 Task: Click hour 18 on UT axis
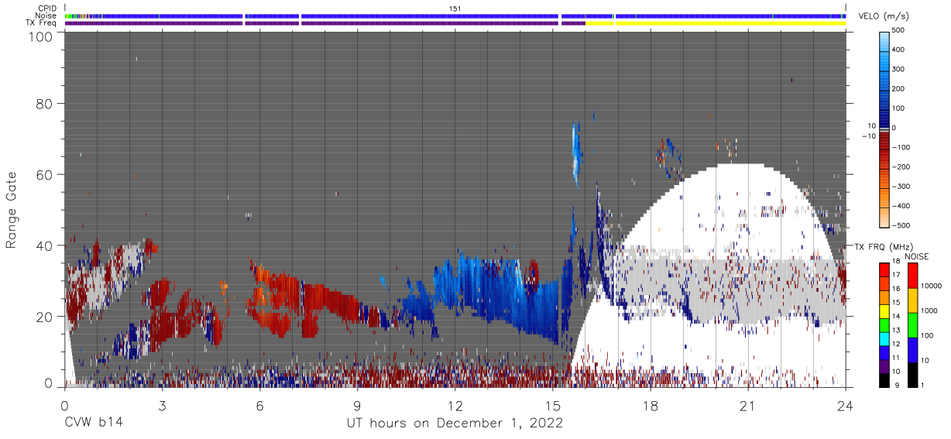[x=650, y=405]
